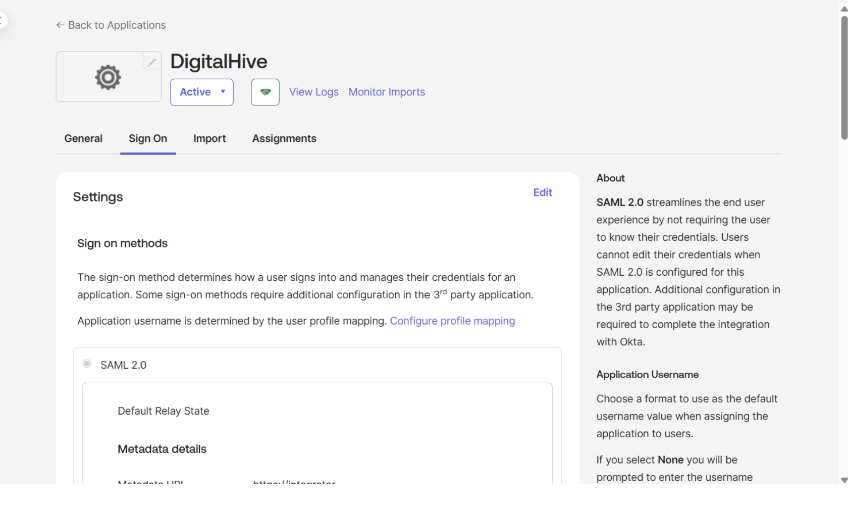The width and height of the screenshot is (848, 511).
Task: Click the Sign on methods heading
Action: coord(122,243)
